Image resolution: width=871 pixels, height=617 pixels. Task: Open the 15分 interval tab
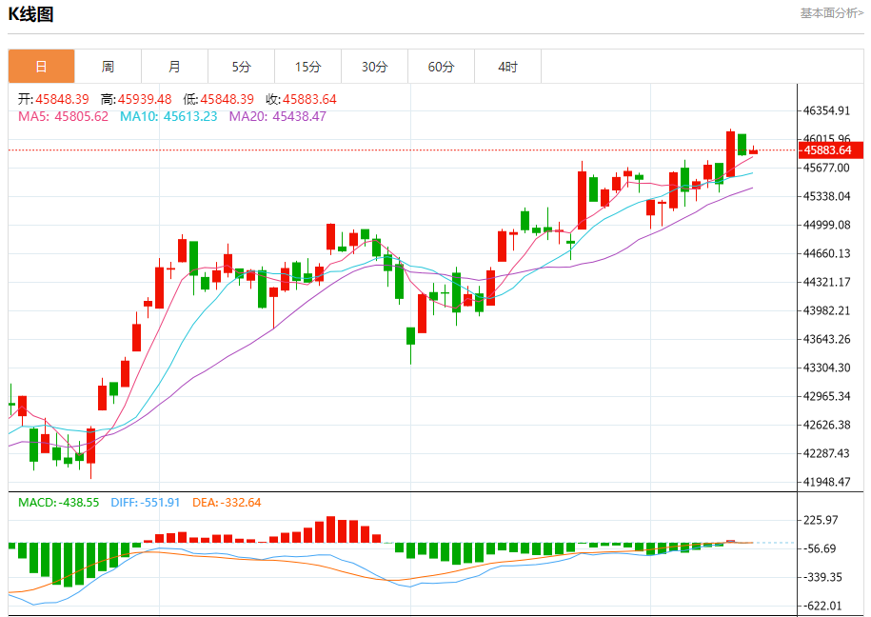[307, 67]
